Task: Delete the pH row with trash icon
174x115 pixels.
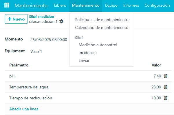Action: (166, 76)
